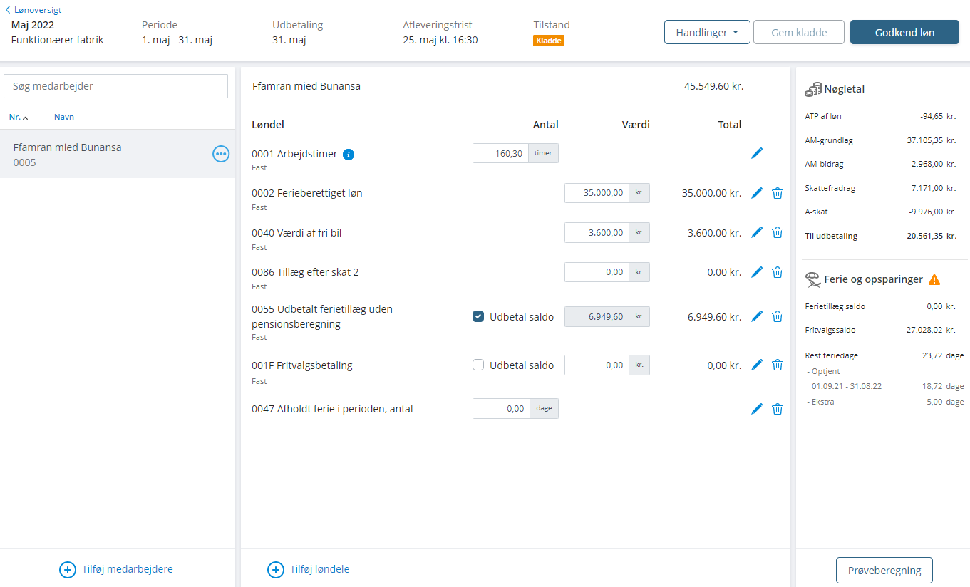Focus the Søg medarbejder search field
The image size is (970, 587).
[116, 86]
